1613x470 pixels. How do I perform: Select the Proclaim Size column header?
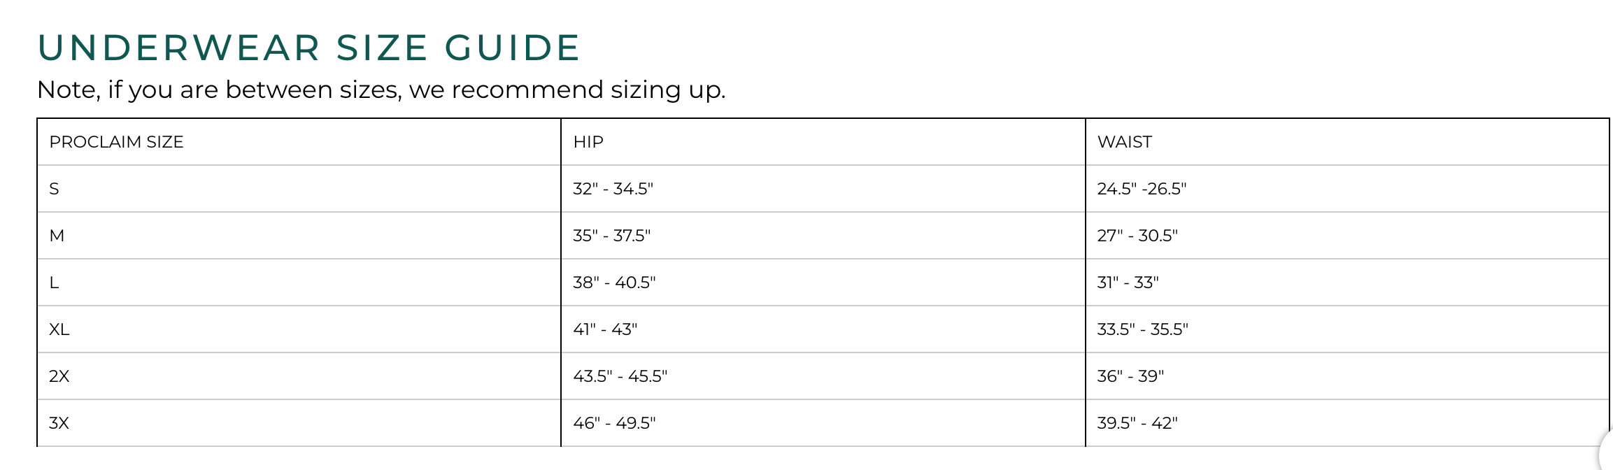click(x=116, y=142)
